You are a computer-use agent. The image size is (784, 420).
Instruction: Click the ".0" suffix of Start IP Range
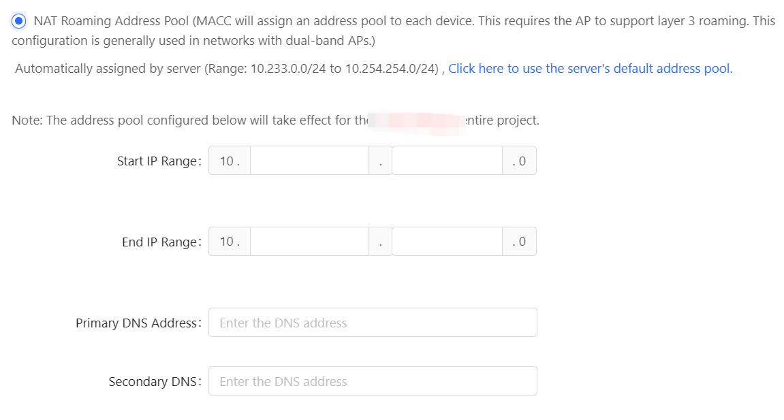(519, 161)
